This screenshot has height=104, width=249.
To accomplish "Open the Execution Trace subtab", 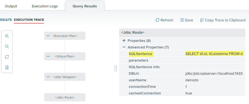I will tap(29, 20).
